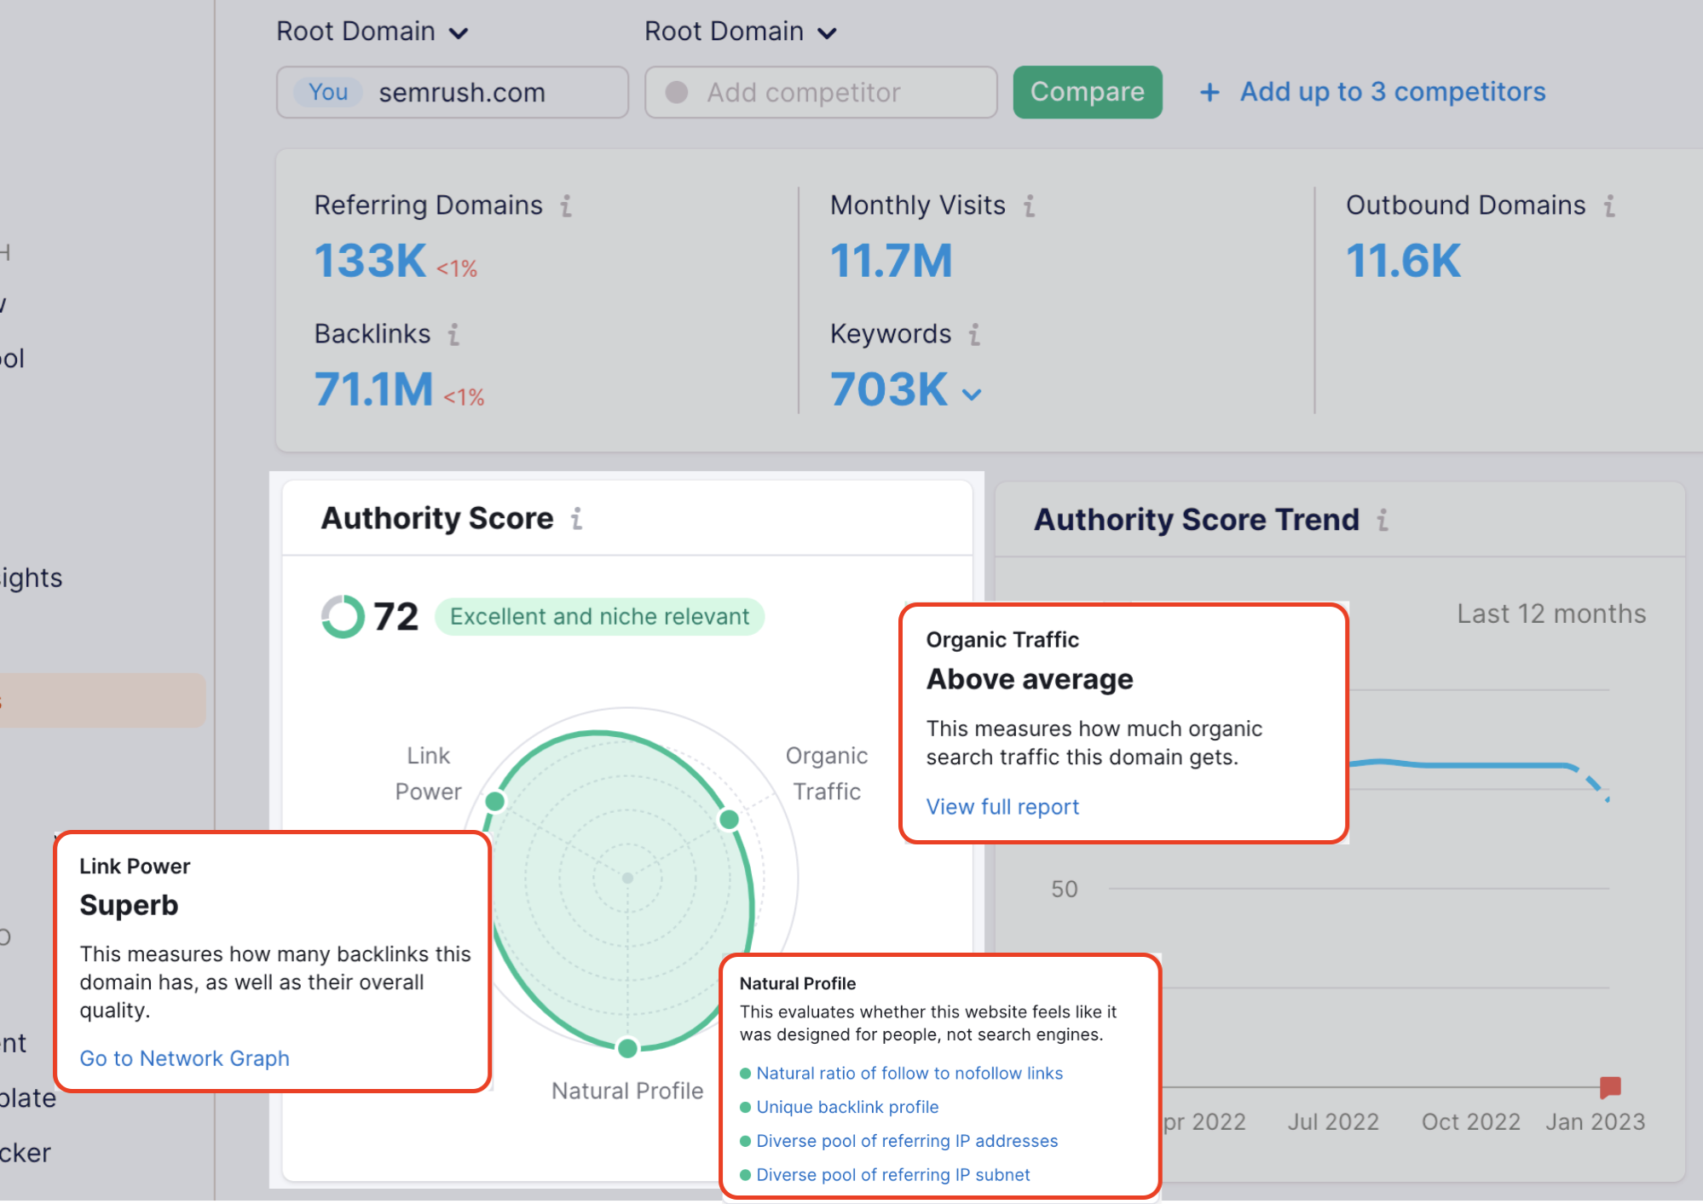This screenshot has width=1703, height=1204.
Task: Click the Oct 2022 axis label
Action: 1470,1121
